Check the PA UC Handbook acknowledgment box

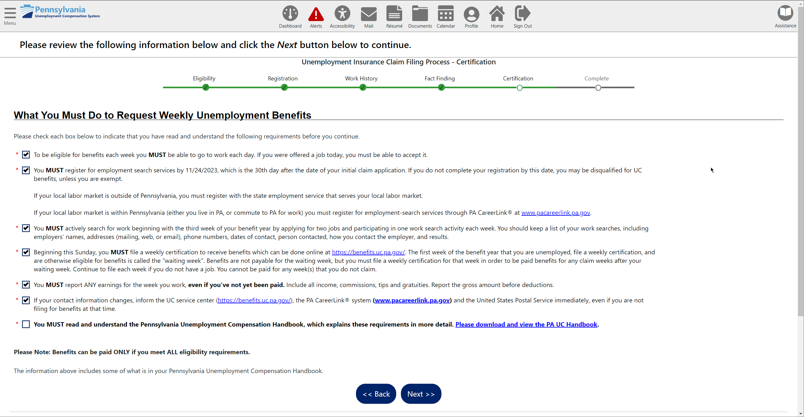coord(26,324)
